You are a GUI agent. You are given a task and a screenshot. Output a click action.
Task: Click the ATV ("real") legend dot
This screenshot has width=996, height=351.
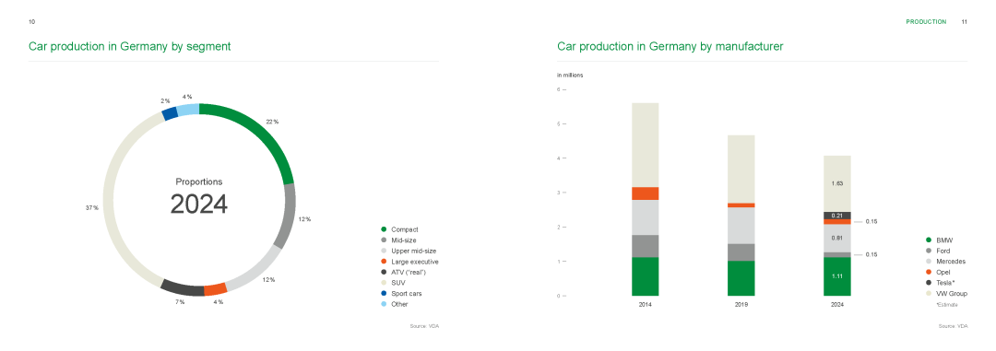point(384,273)
